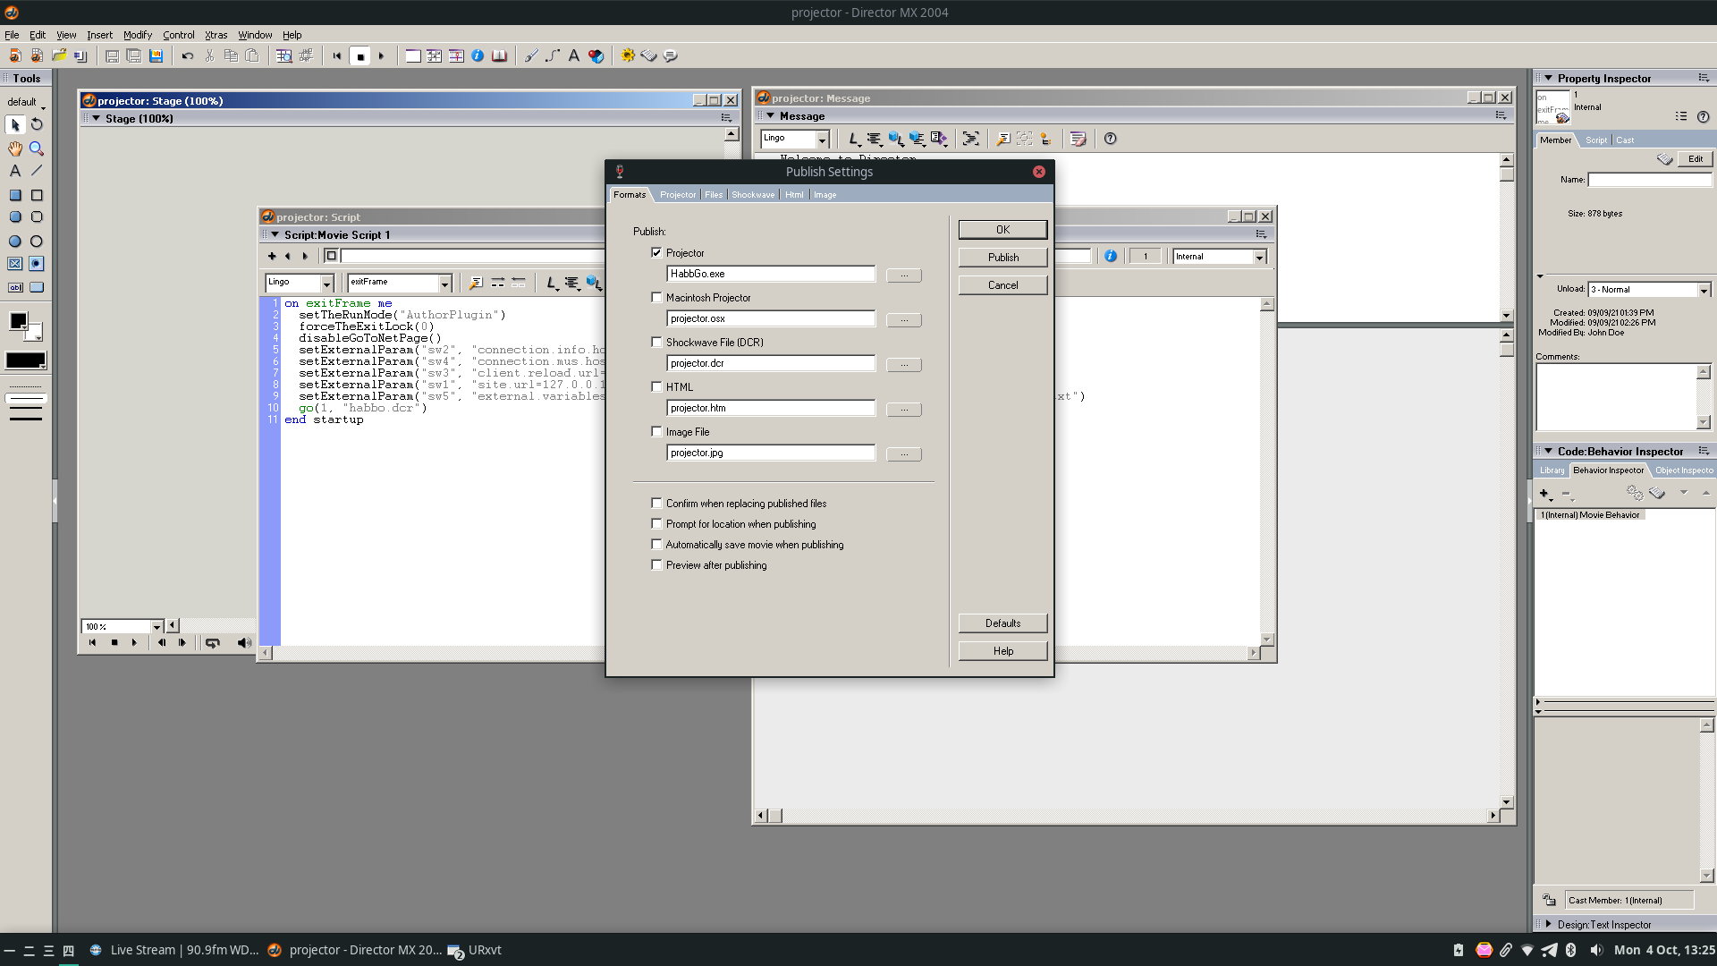
Task: Enable Automatically save movie when publishing
Action: point(656,545)
